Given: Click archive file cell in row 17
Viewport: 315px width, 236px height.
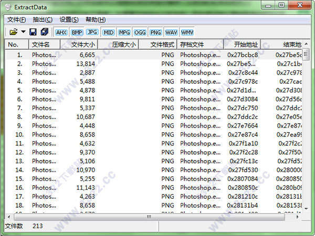Looking at the screenshot, I should pos(201,196).
